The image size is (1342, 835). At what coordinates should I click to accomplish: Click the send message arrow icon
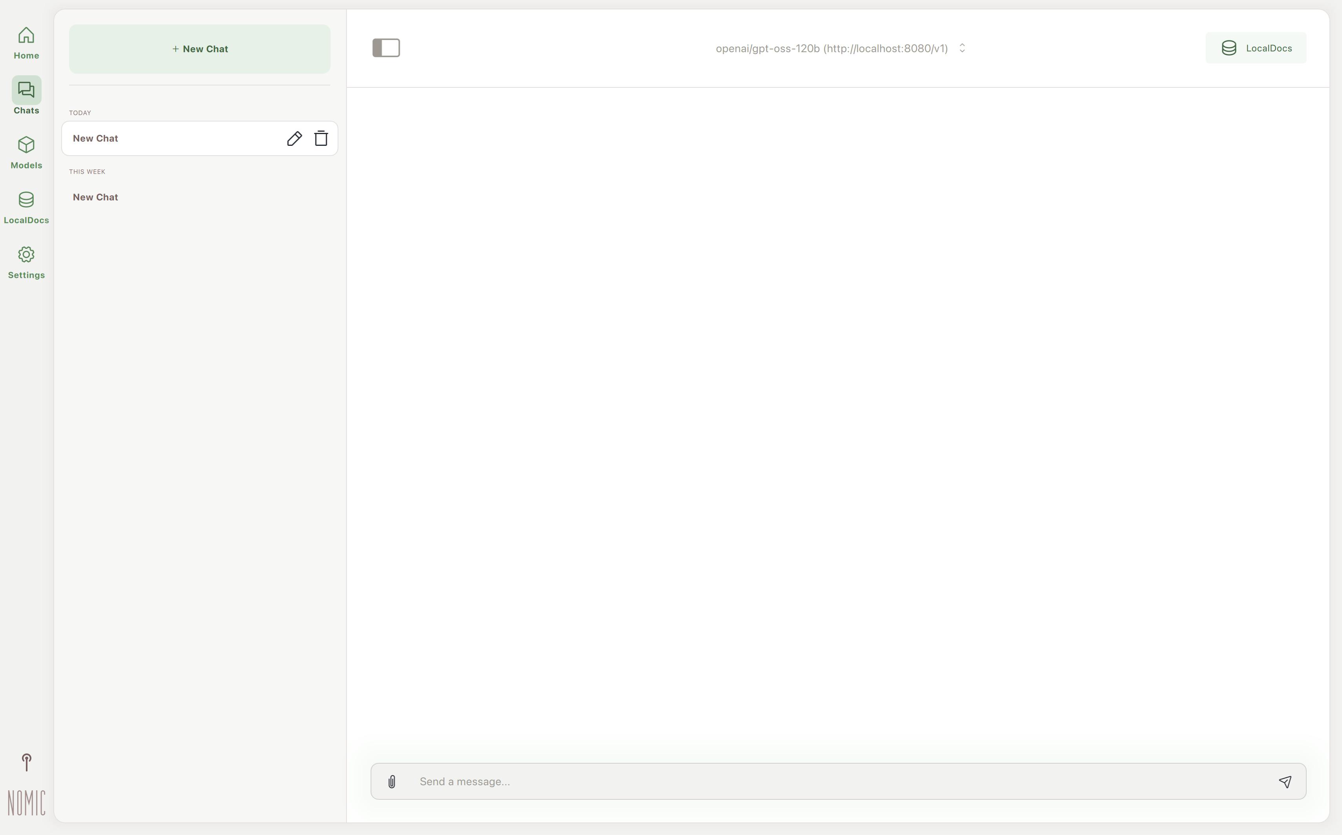coord(1285,781)
